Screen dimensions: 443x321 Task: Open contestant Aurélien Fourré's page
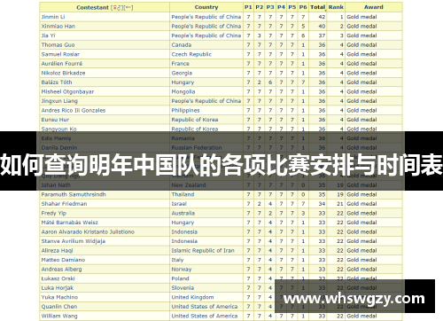click(x=62, y=64)
